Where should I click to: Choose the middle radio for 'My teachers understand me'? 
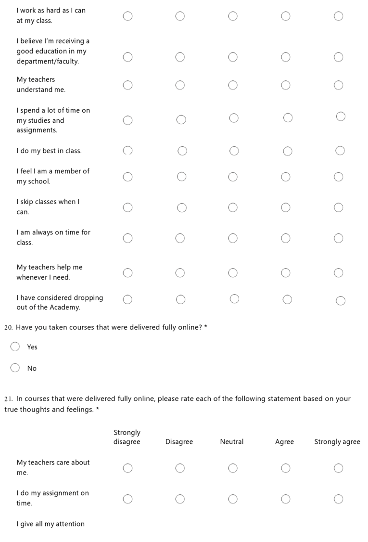233,85
